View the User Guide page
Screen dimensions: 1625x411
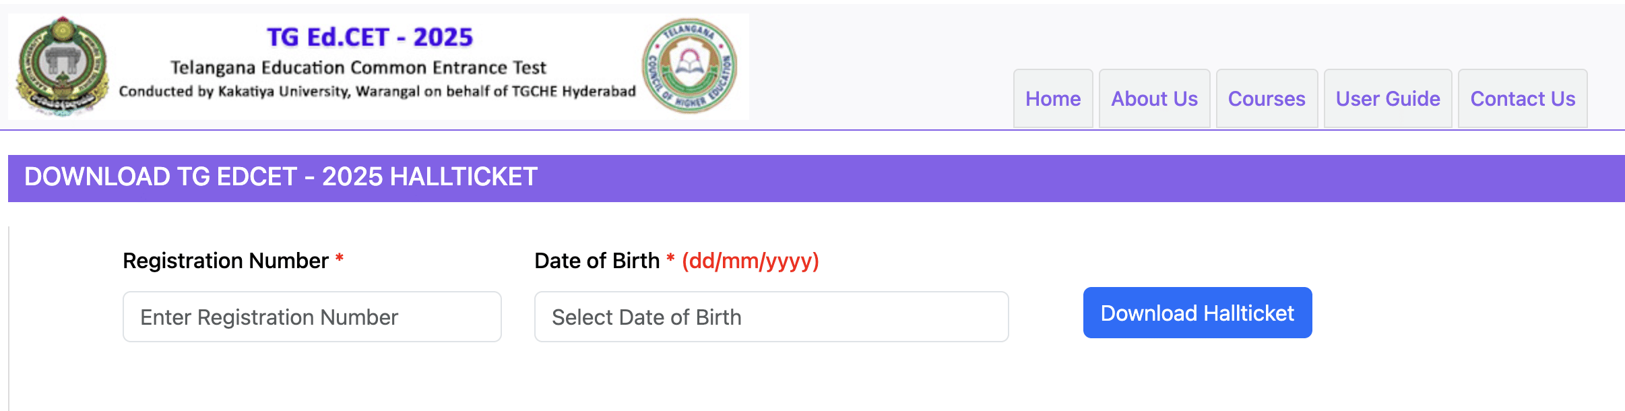click(x=1388, y=98)
